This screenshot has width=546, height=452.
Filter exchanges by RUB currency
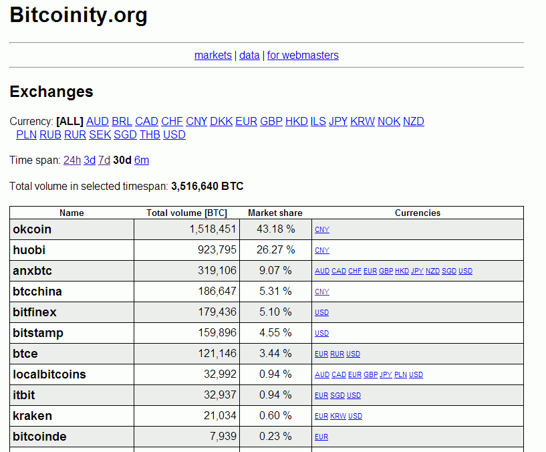[50, 134]
